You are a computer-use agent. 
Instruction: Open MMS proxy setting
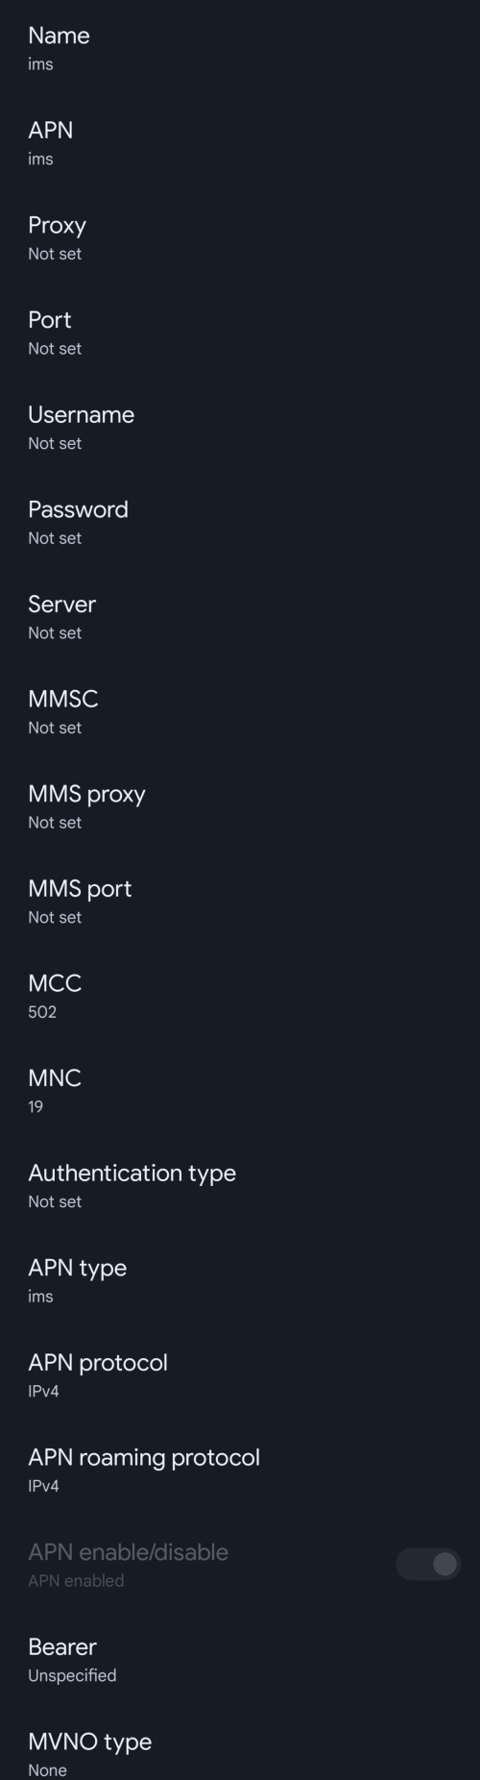click(240, 806)
